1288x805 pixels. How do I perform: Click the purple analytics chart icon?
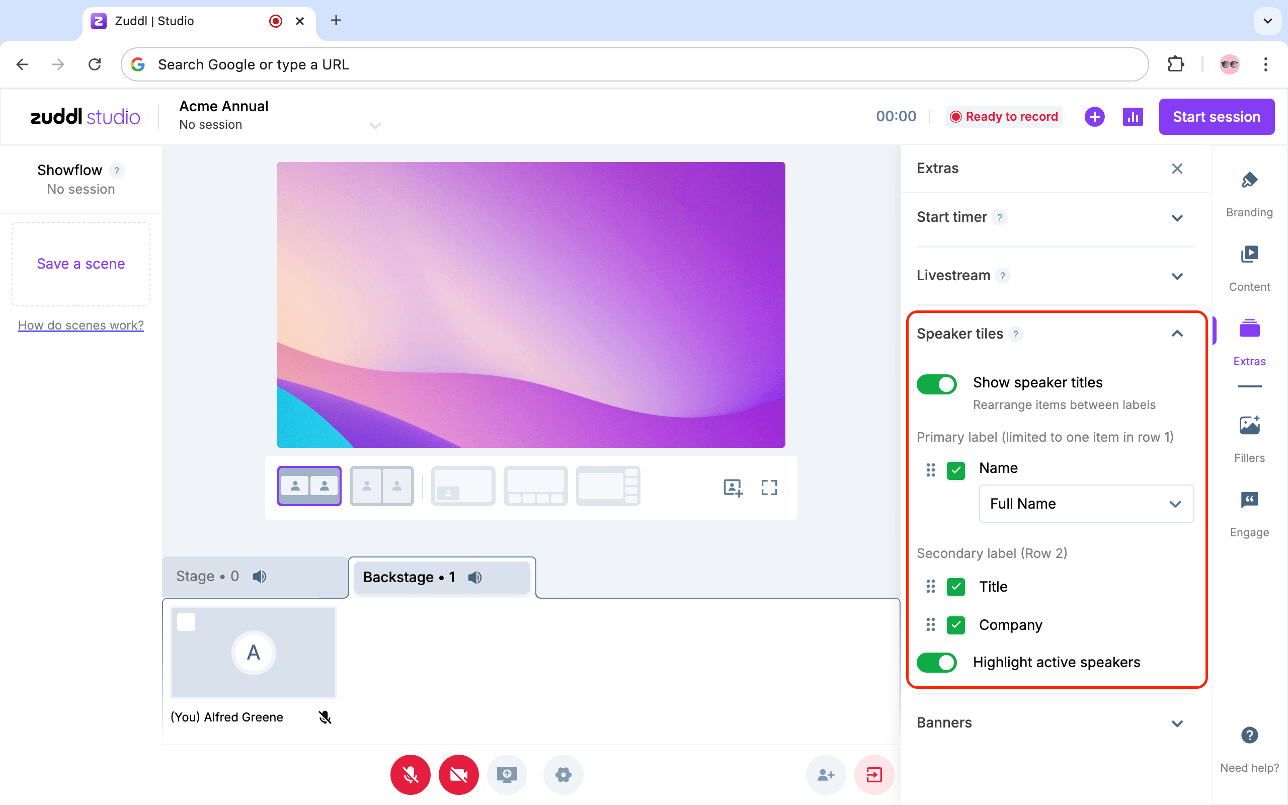[x=1133, y=117]
